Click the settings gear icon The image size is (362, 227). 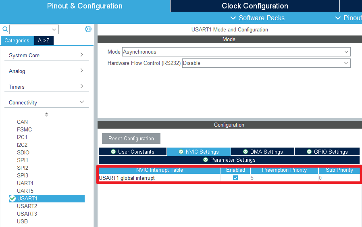point(88,29)
